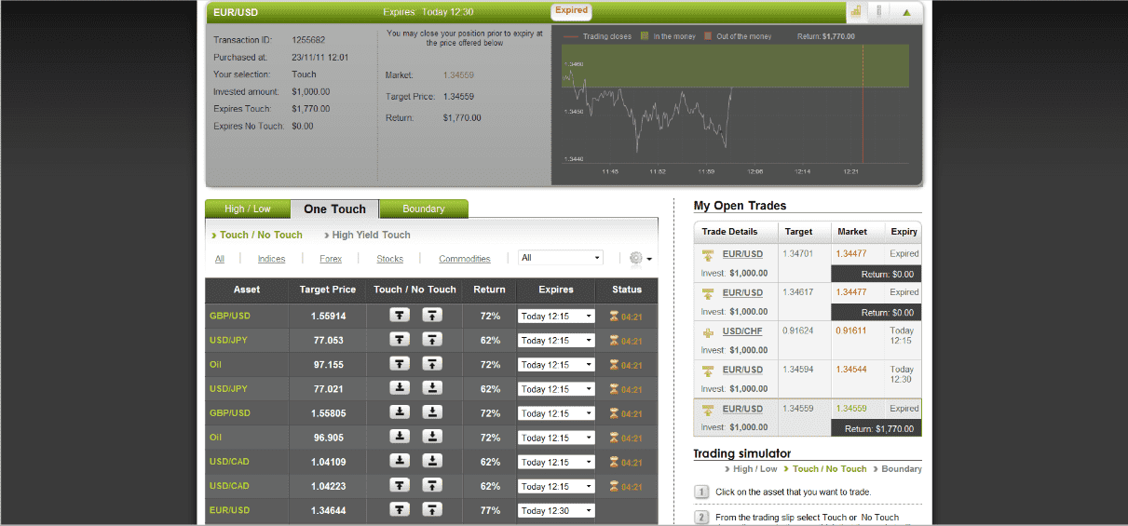Screen dimensions: 1128x526
Task: Open the USD/CHF open trade link
Action: [x=742, y=331]
